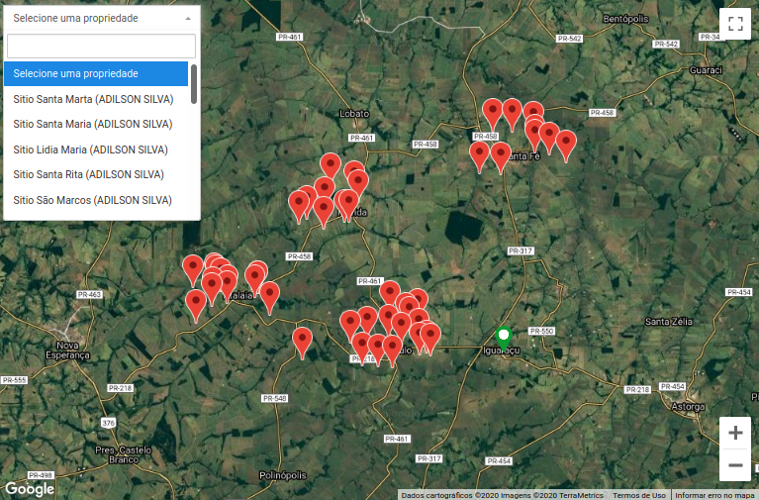Click the Bentópolis town label
This screenshot has height=500, width=759.
(x=625, y=19)
